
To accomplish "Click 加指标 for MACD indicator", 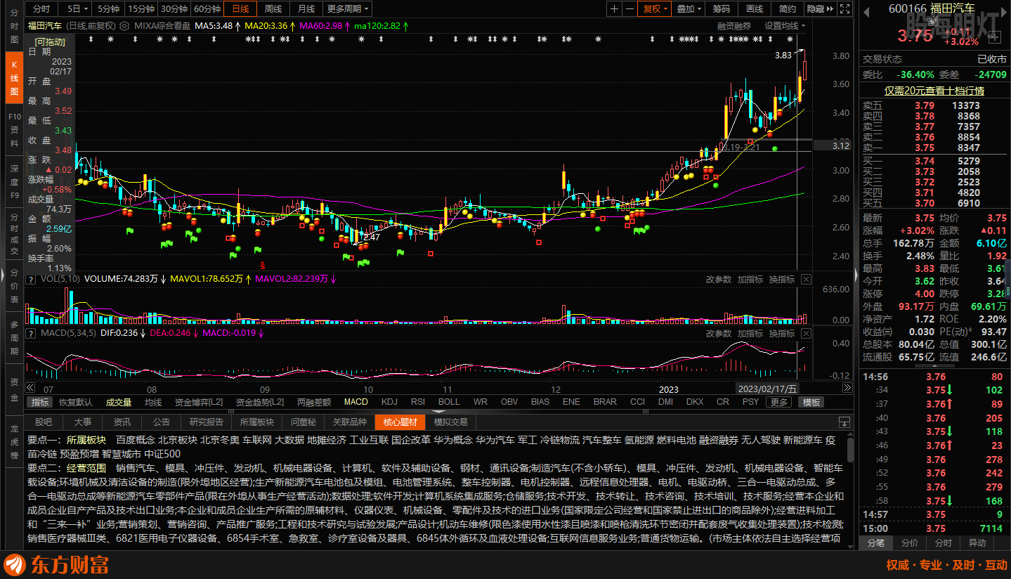I will point(750,333).
